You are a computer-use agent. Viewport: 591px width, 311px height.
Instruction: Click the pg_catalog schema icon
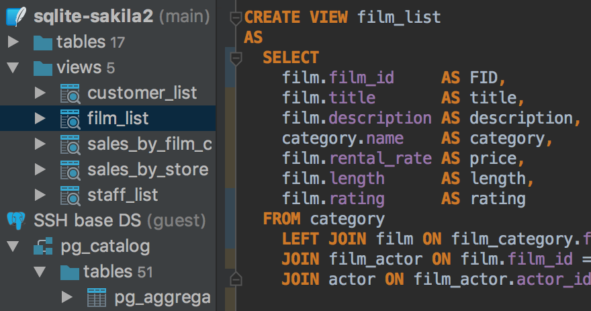(x=43, y=246)
